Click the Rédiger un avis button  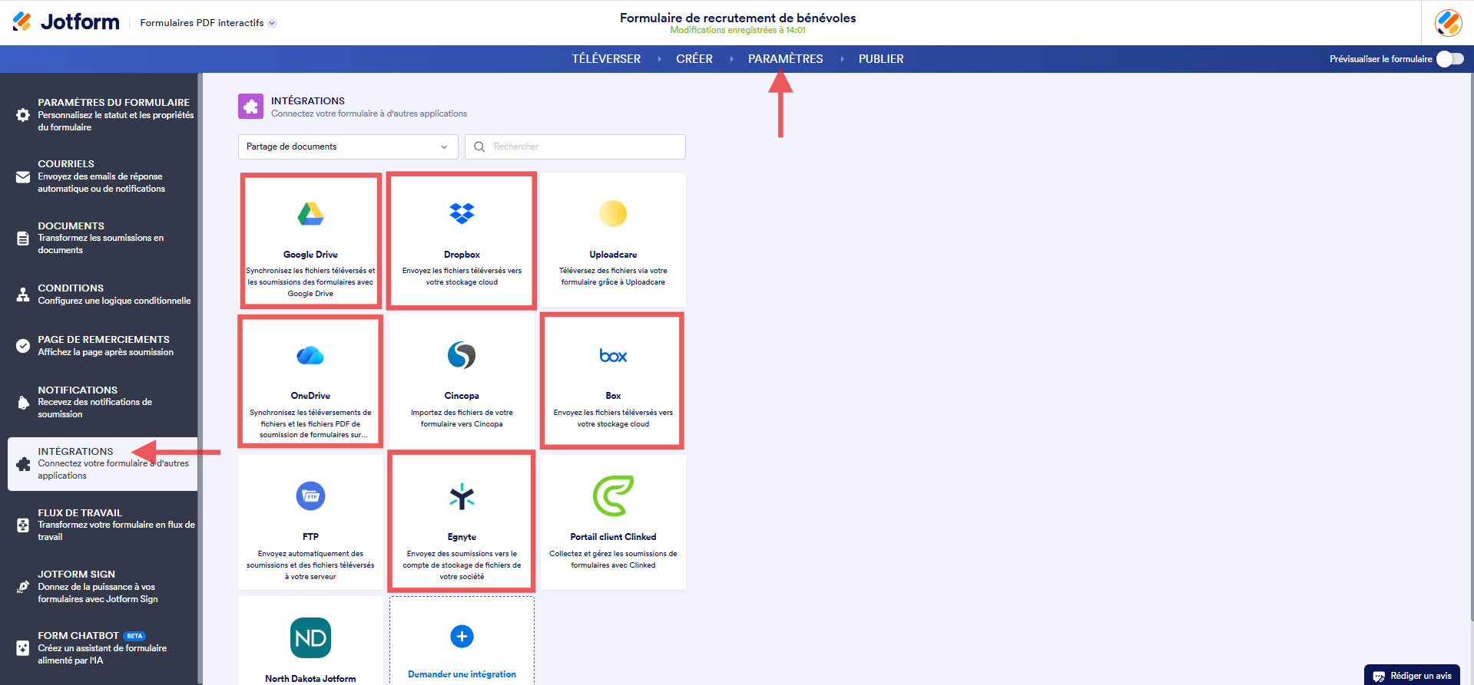[1412, 675]
